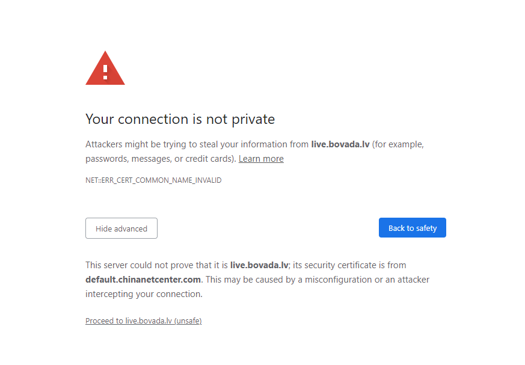The width and height of the screenshot is (525, 365).
Task: Collapse details with Hide advanced button
Action: tap(121, 229)
